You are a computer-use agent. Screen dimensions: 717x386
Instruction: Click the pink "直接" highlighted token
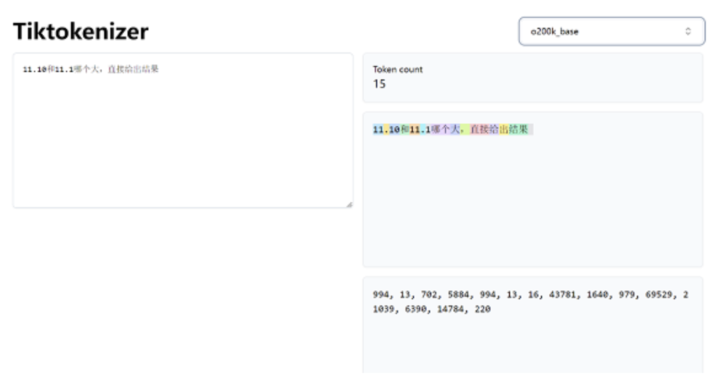(479, 129)
